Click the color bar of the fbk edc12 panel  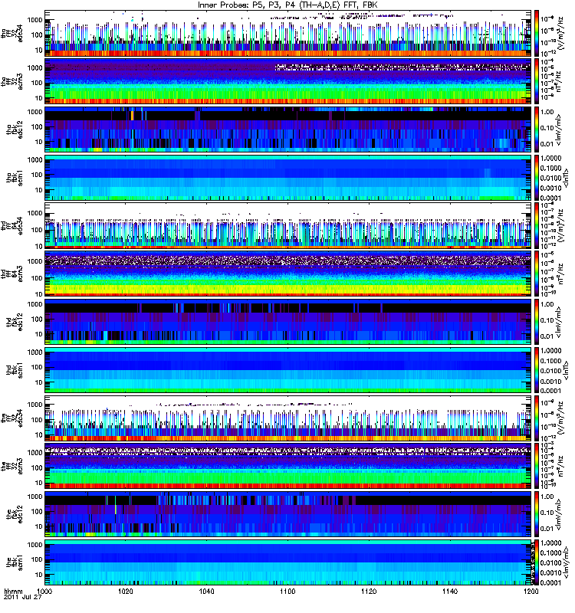[537, 514]
